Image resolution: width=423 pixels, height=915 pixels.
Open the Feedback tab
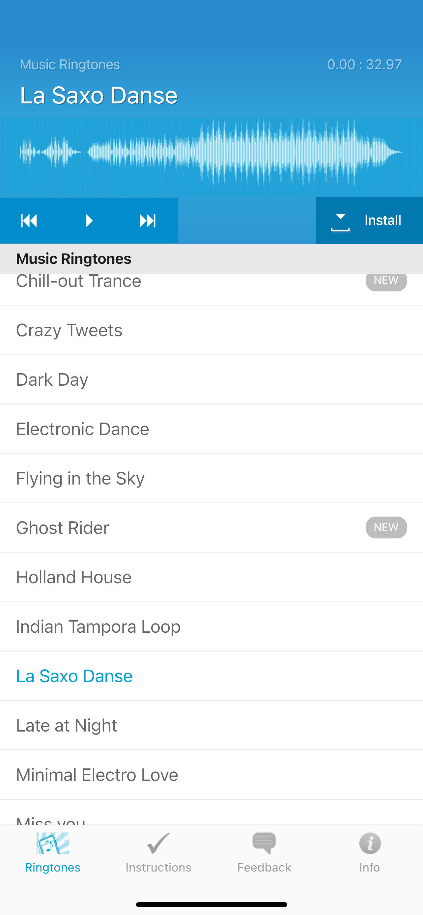(264, 852)
